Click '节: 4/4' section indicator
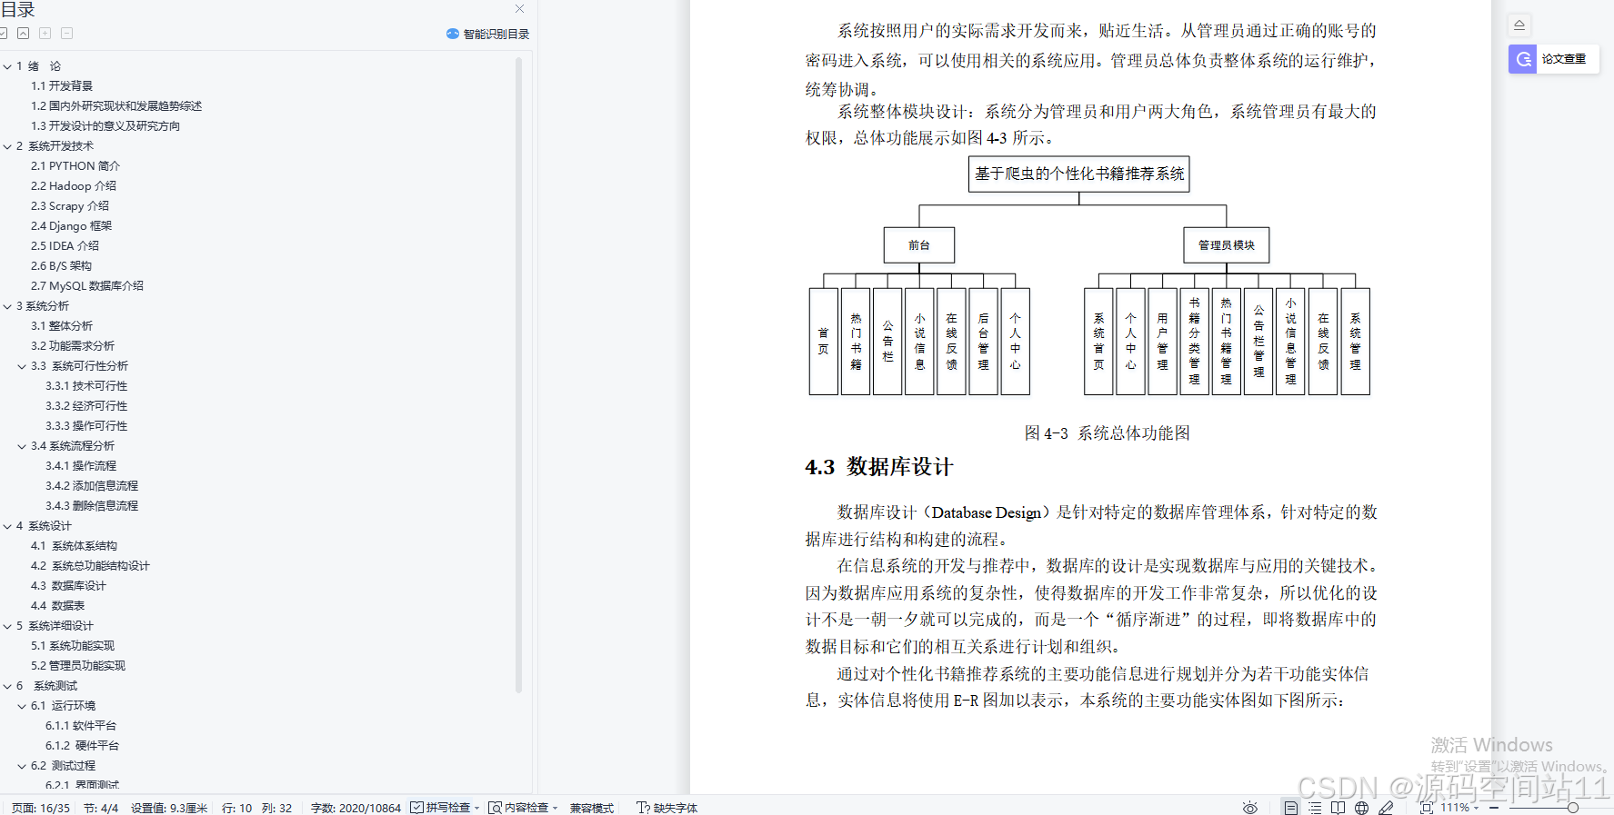The width and height of the screenshot is (1614, 815). pyautogui.click(x=101, y=808)
